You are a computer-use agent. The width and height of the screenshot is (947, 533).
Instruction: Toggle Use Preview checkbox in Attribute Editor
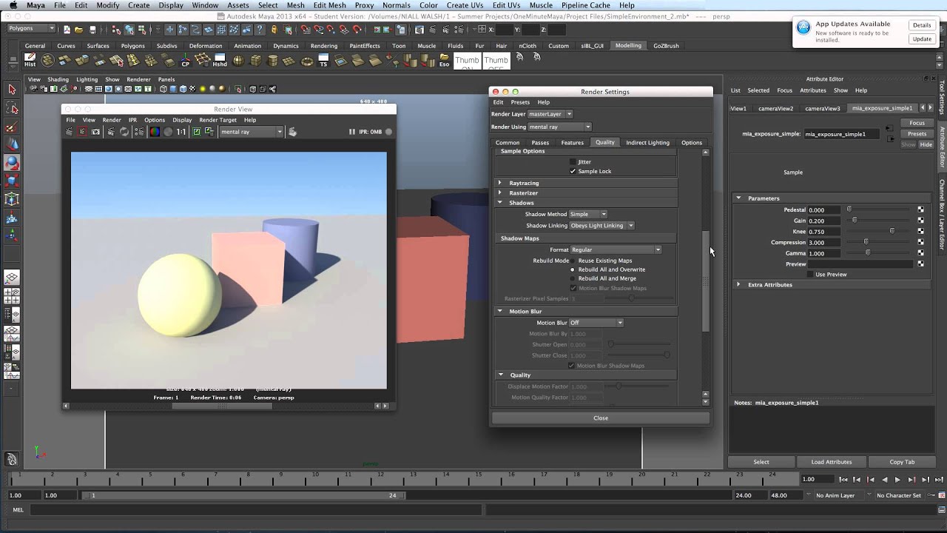tap(810, 274)
